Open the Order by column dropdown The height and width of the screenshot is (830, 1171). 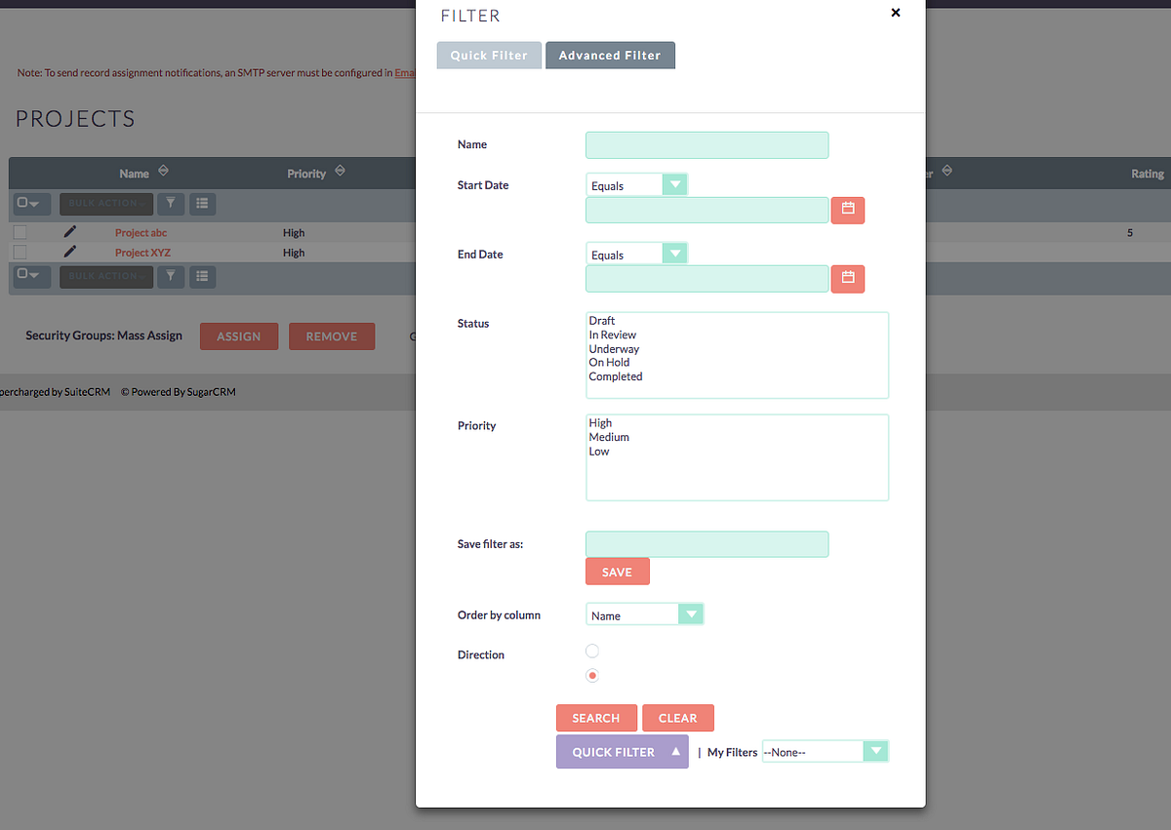pos(691,613)
